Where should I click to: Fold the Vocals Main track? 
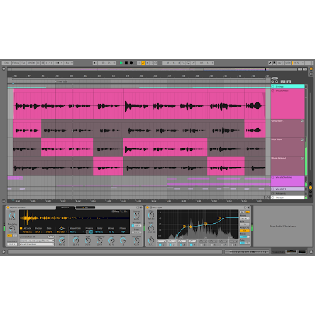pyautogui.click(x=273, y=91)
